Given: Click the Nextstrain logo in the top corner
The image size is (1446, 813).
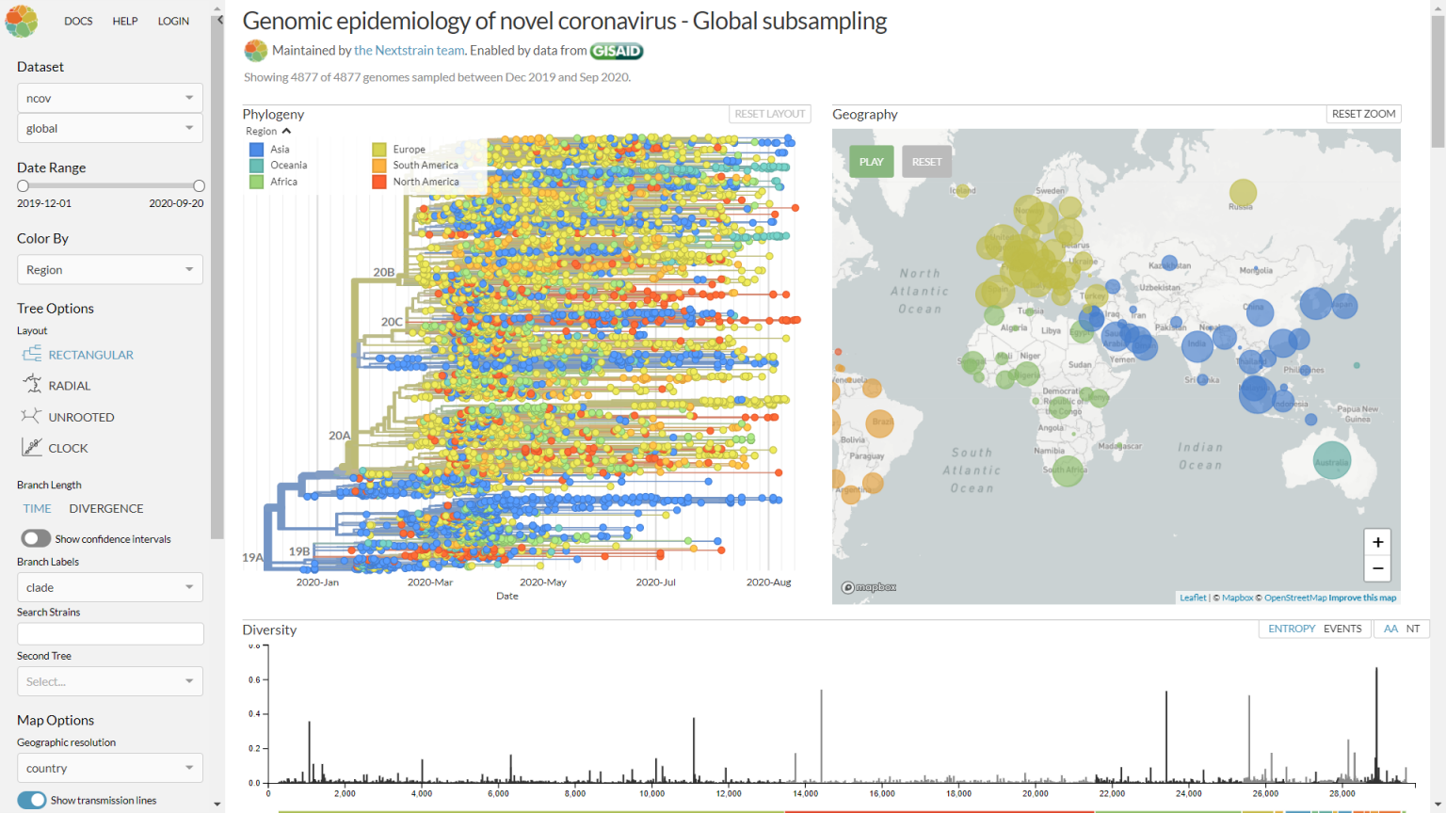Looking at the screenshot, I should 22,20.
